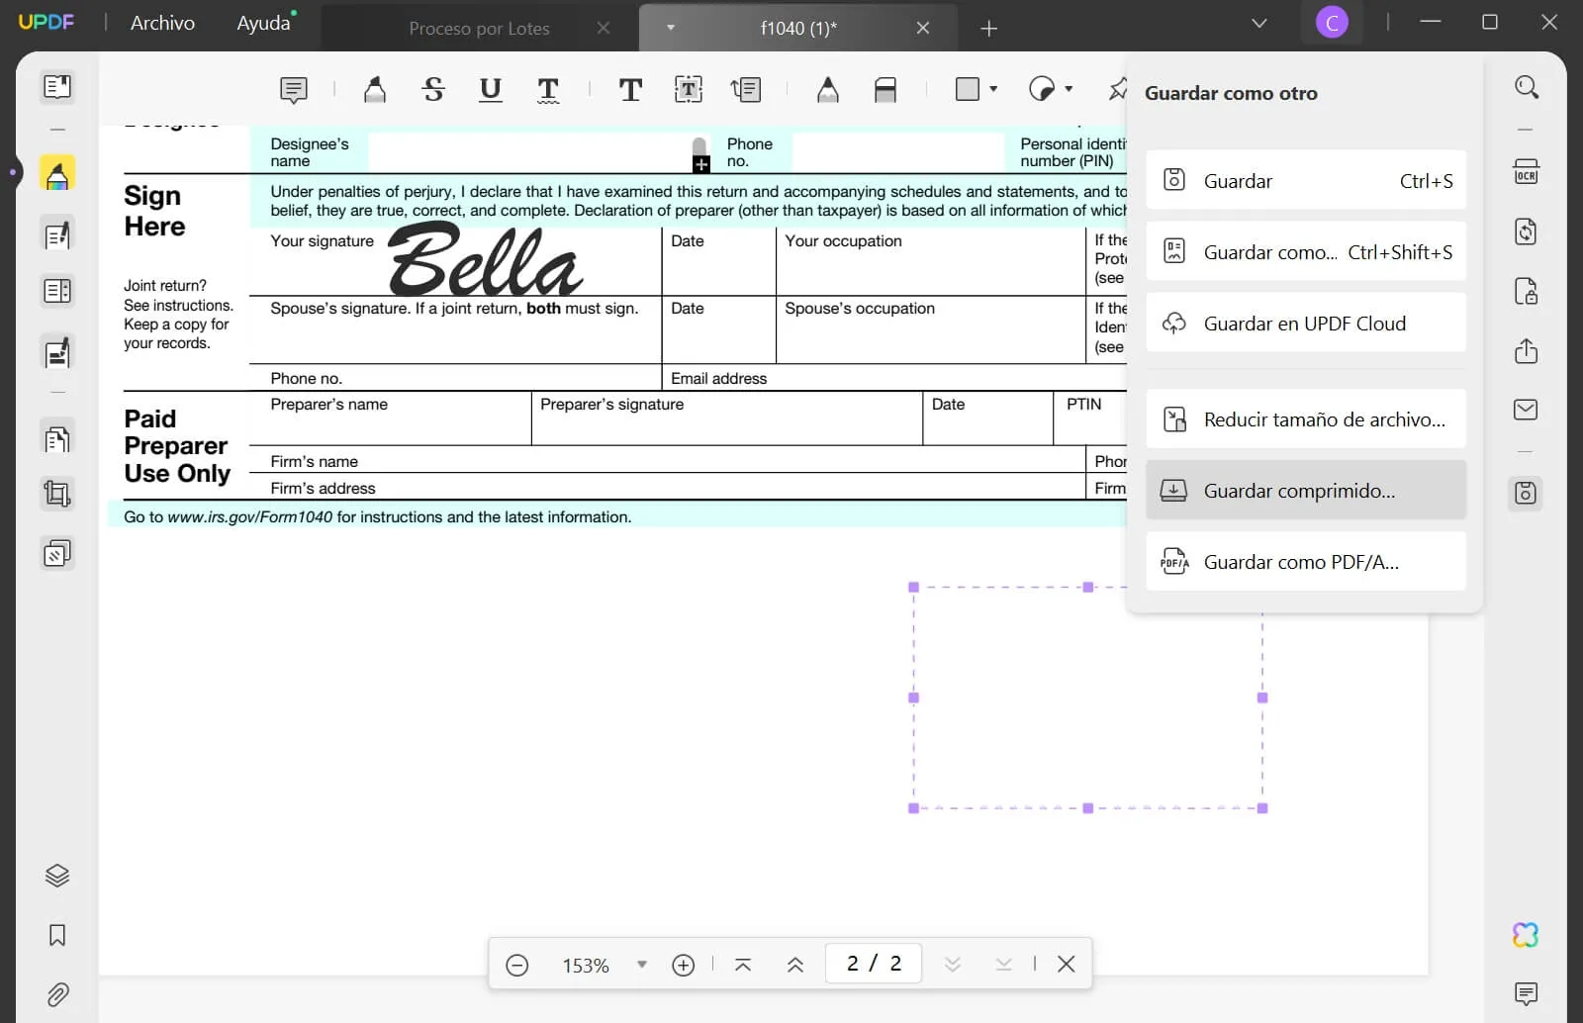Open the Edit PDF mode in left sidebar
Image resolution: width=1583 pixels, height=1023 pixels.
coord(57,234)
